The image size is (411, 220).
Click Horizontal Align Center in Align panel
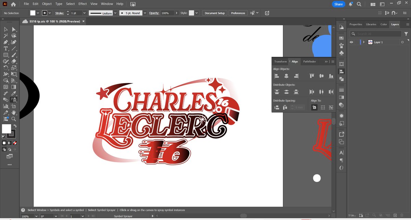tap(286, 76)
